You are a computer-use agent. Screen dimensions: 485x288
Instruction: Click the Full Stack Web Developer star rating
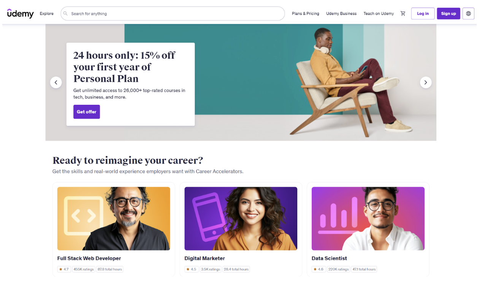(x=64, y=269)
